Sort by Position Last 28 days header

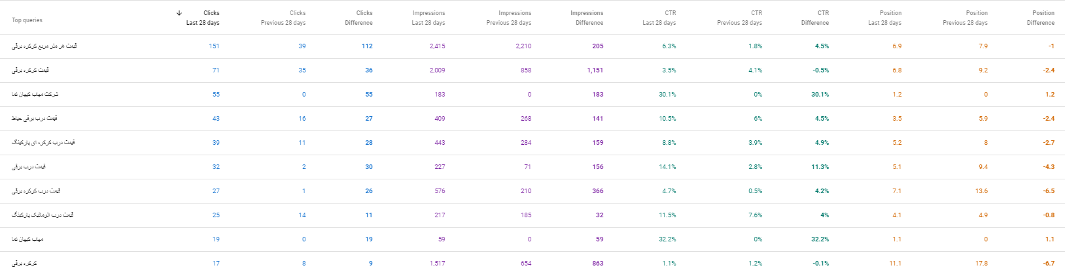pyautogui.click(x=884, y=18)
